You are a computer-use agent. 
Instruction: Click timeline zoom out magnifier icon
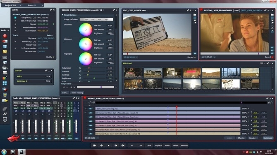tap(94, 102)
